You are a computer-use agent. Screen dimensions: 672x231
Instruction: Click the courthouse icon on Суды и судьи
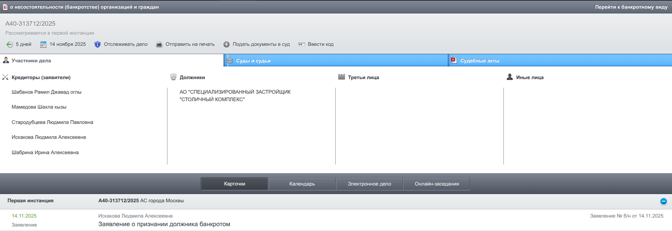229,60
